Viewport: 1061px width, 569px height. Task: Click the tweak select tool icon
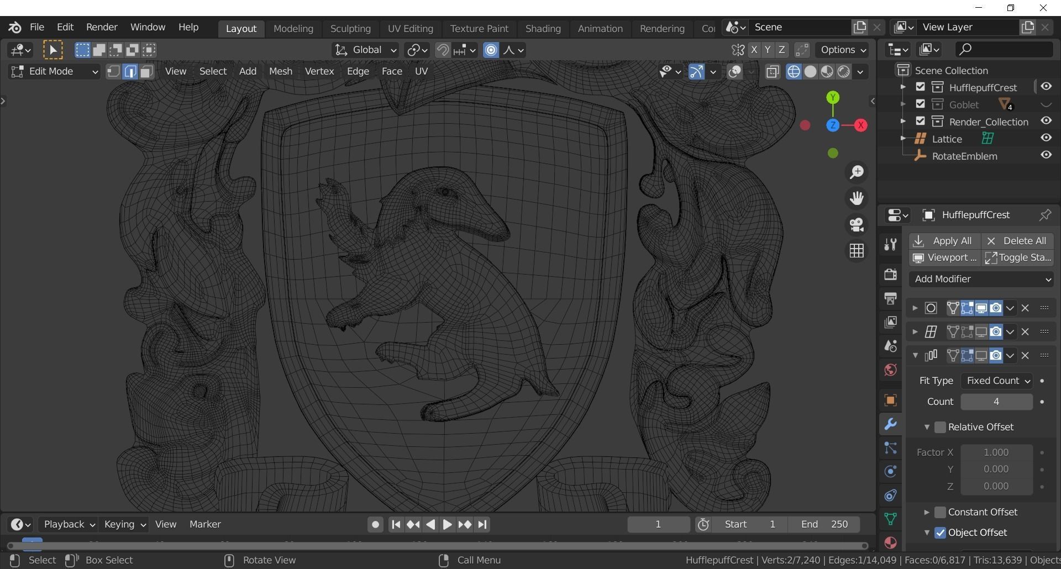pyautogui.click(x=53, y=50)
